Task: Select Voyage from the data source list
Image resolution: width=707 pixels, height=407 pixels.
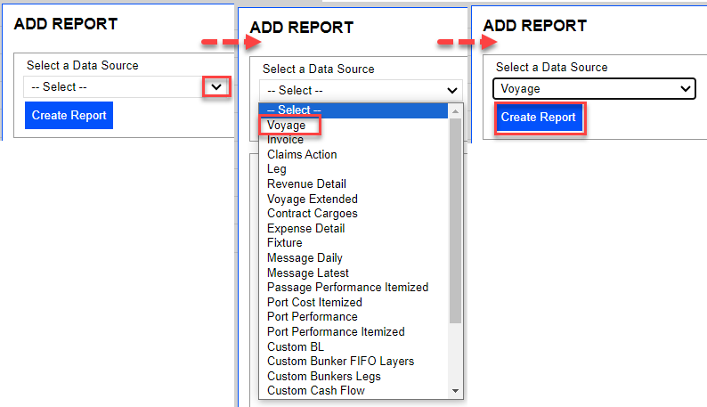Action: click(287, 126)
